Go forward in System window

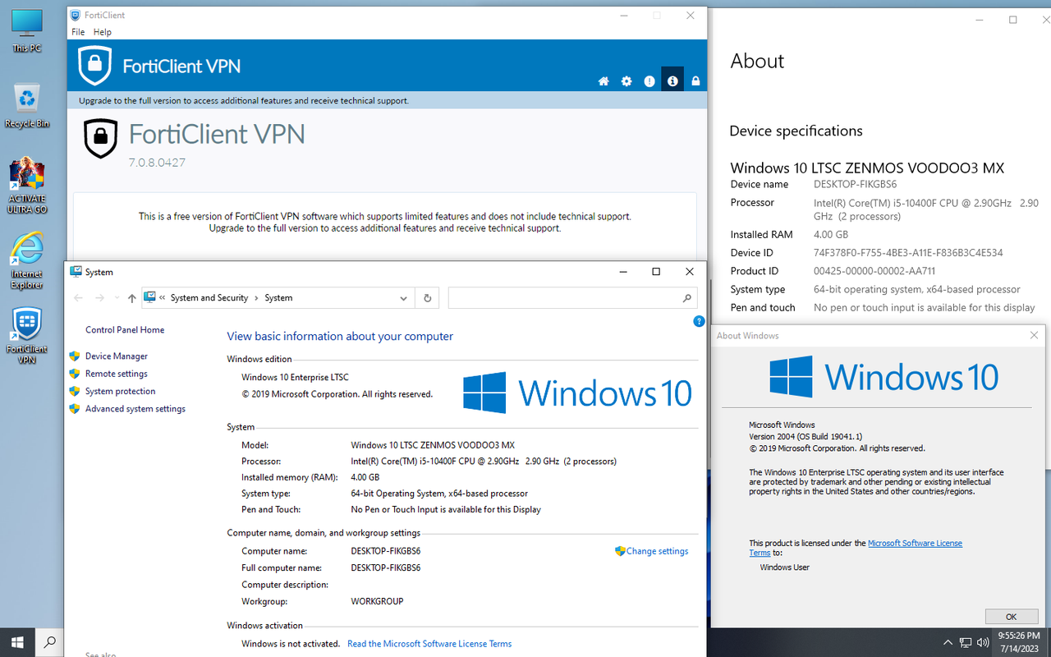(100, 298)
